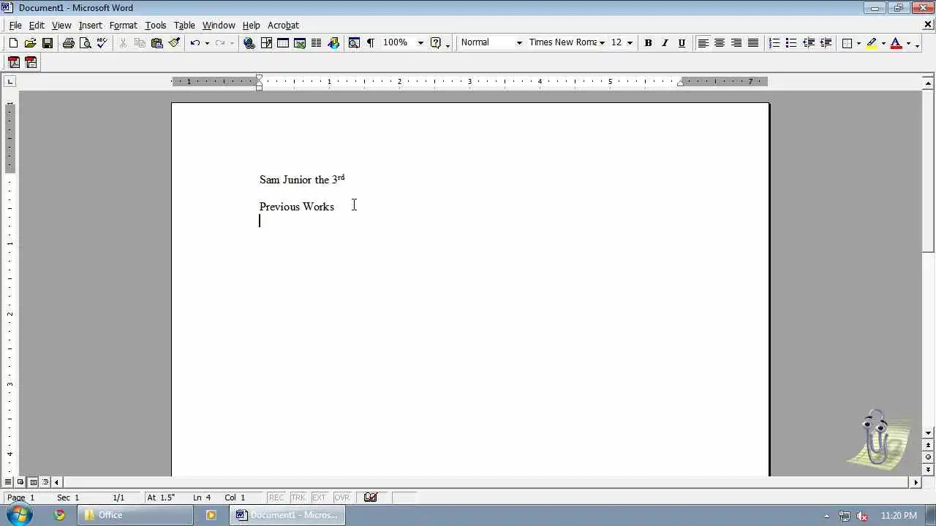Toggle Show/Hide paragraph marks

tap(371, 43)
